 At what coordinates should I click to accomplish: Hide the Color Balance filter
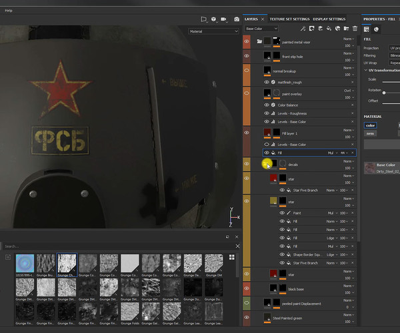[267, 105]
